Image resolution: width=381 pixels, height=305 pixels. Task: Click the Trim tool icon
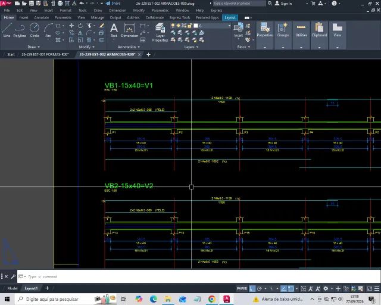click(x=89, y=26)
